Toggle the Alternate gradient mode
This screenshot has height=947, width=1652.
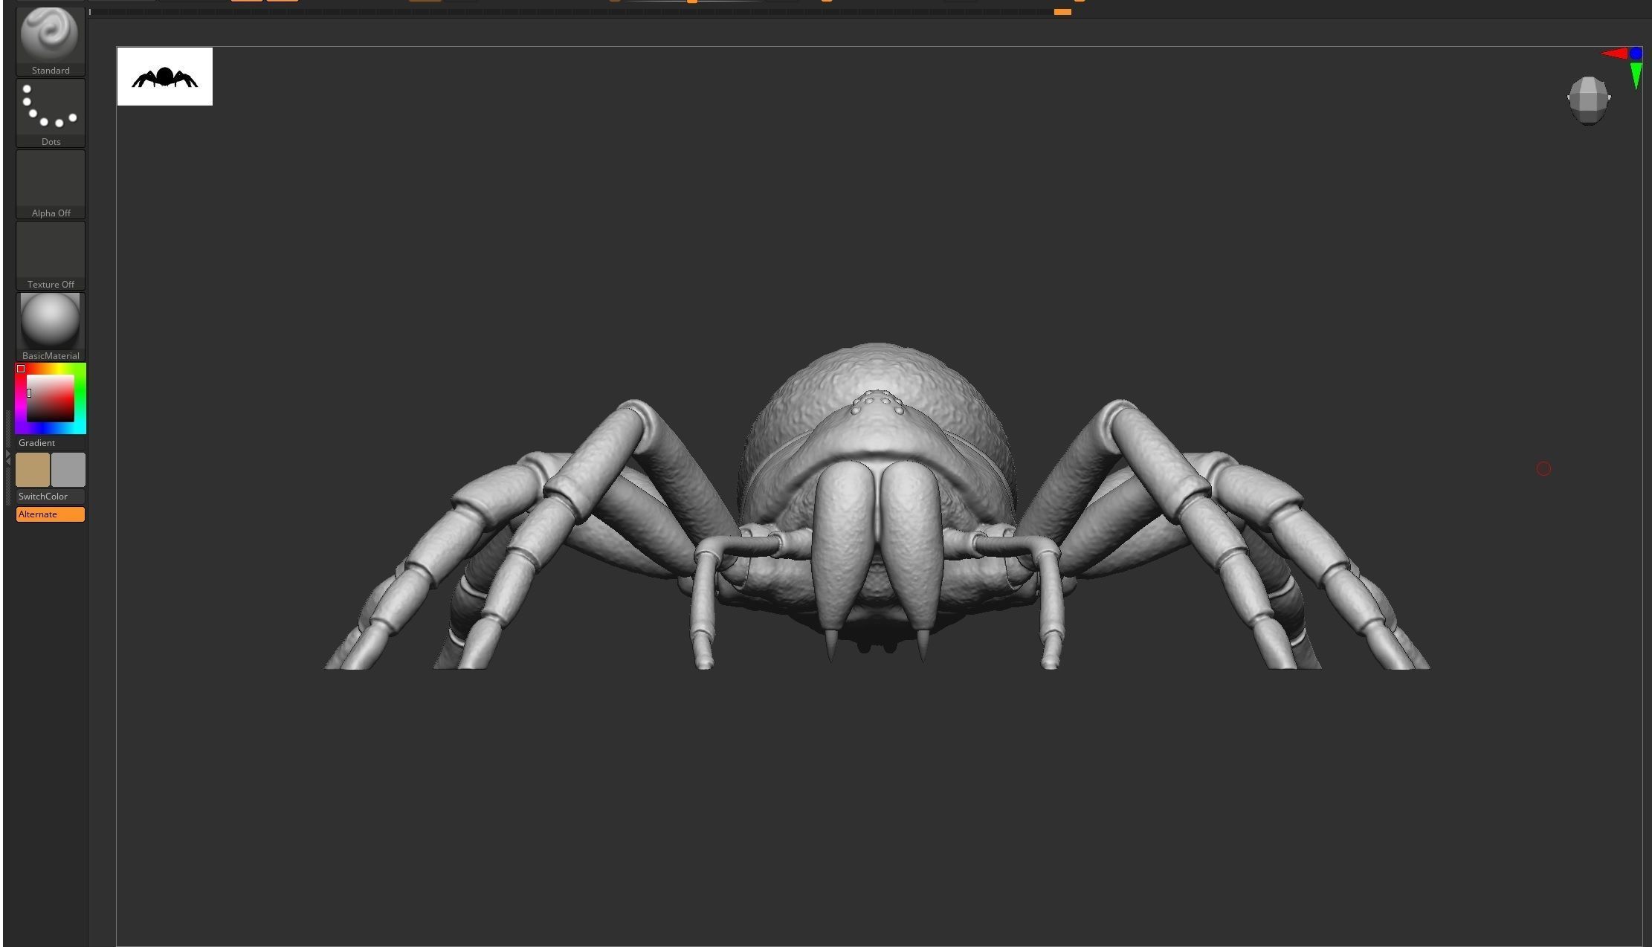(x=50, y=514)
